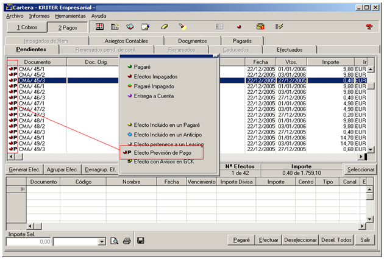Click the upper grid Importe column header

(330, 62)
